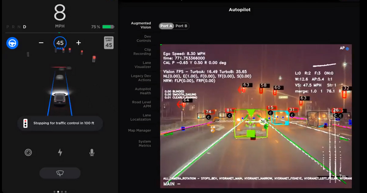Tap the lightning bolt charging icon
Image resolution: width=367 pixels, height=193 pixels.
(60, 152)
